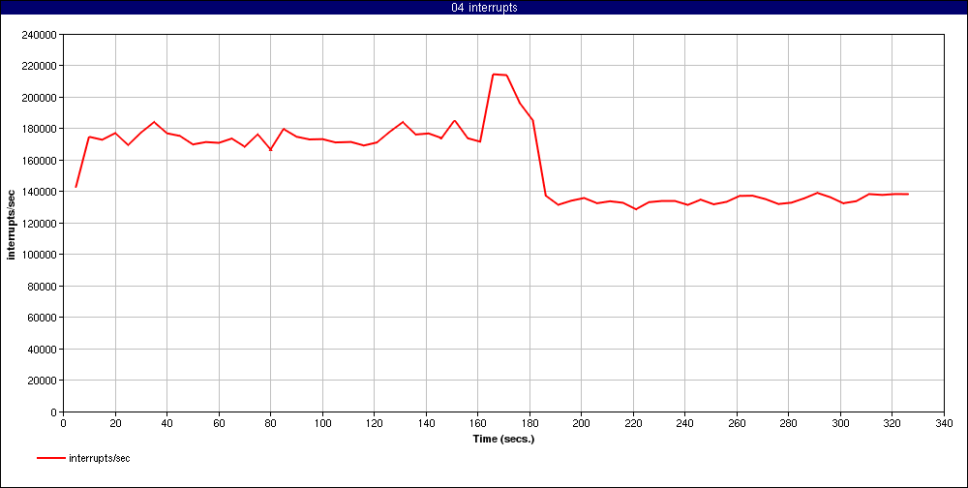The width and height of the screenshot is (968, 488).
Task: Click the 260 x-axis tick label
Action: 737,424
